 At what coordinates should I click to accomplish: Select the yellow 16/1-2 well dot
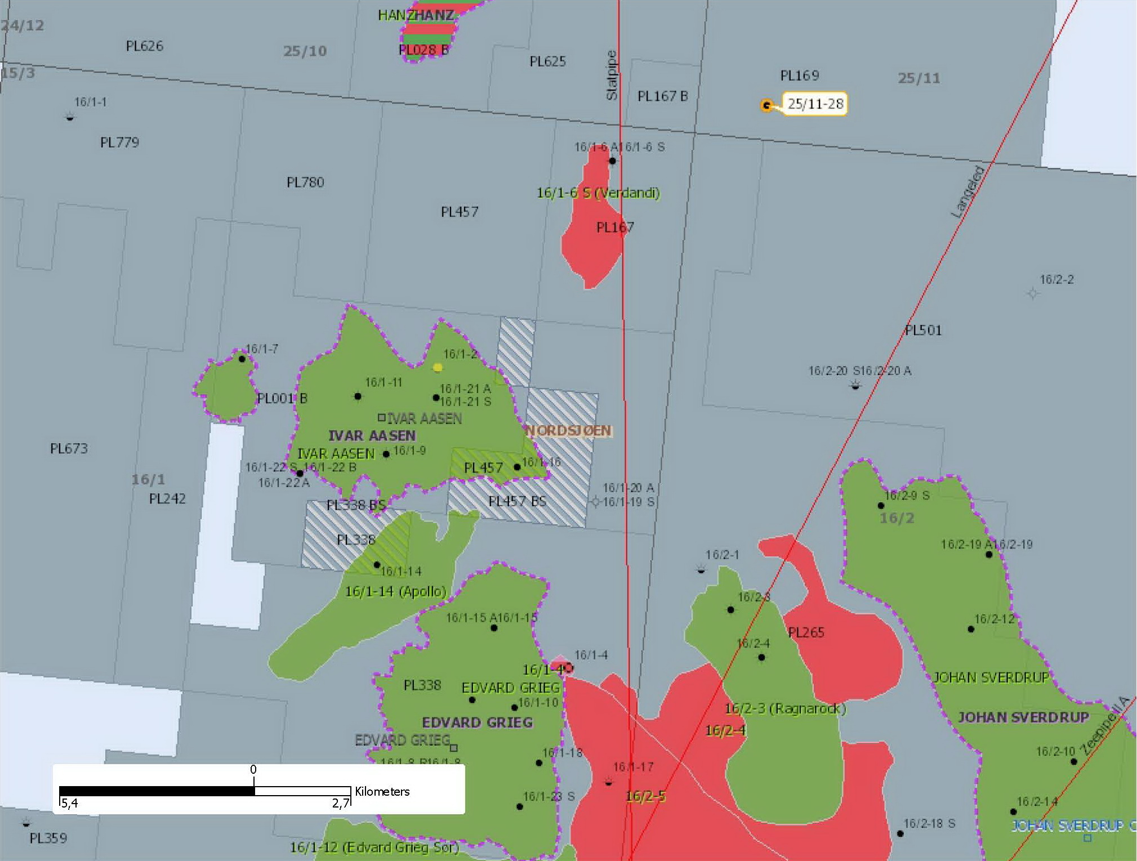[x=438, y=368]
